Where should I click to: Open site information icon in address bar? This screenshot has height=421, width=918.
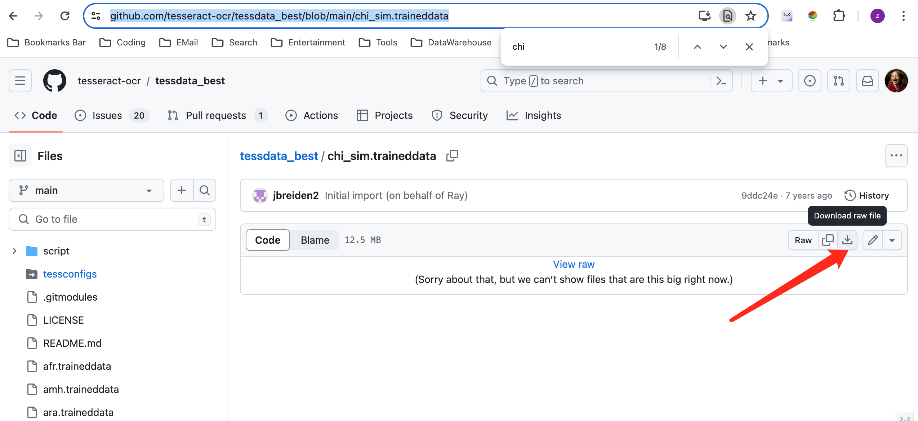96,16
